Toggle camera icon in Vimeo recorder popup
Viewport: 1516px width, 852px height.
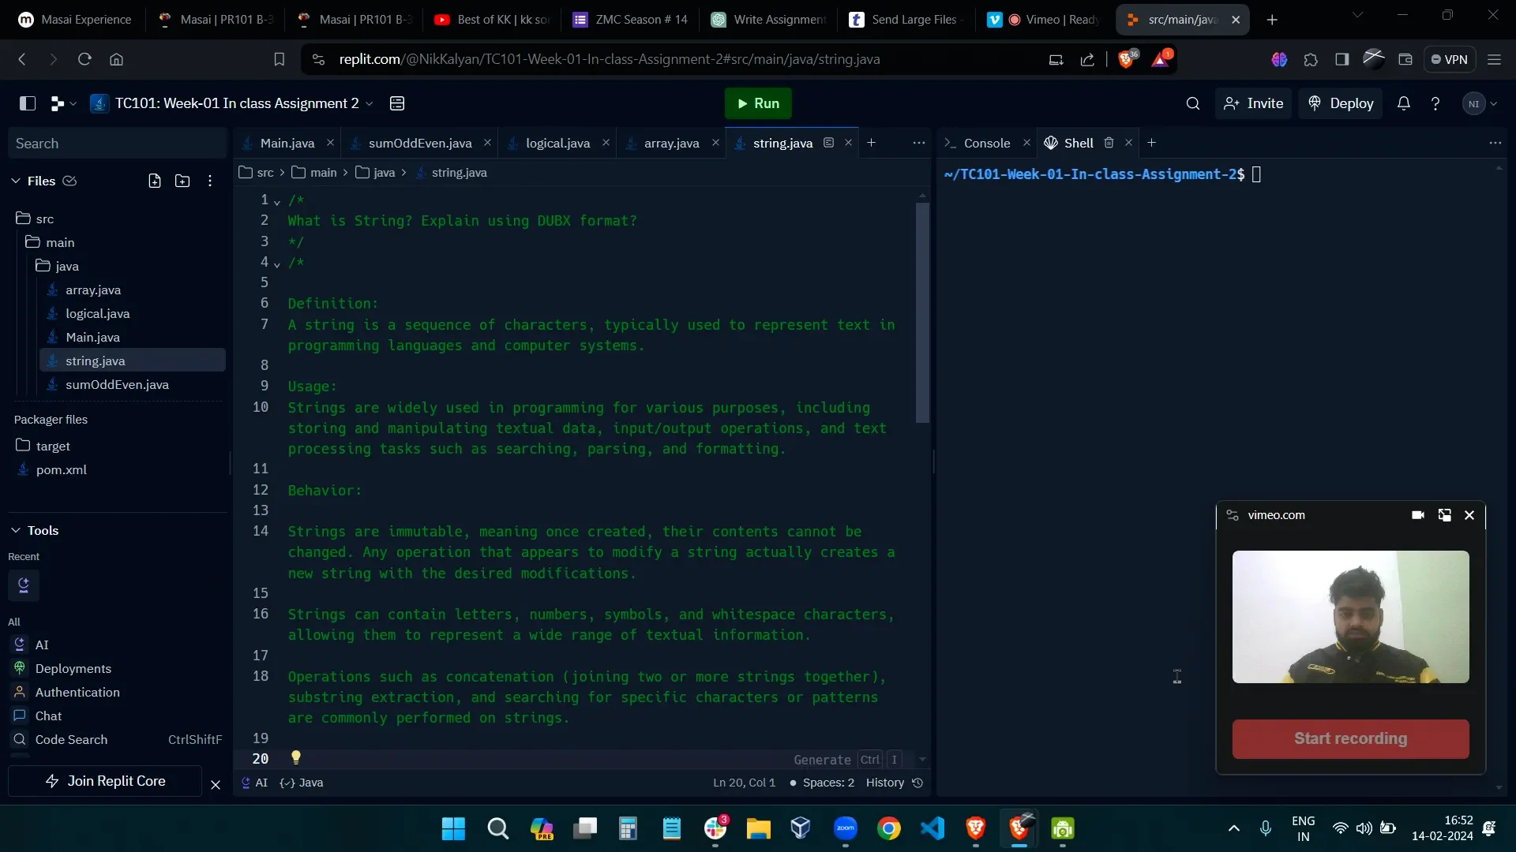tap(1417, 515)
